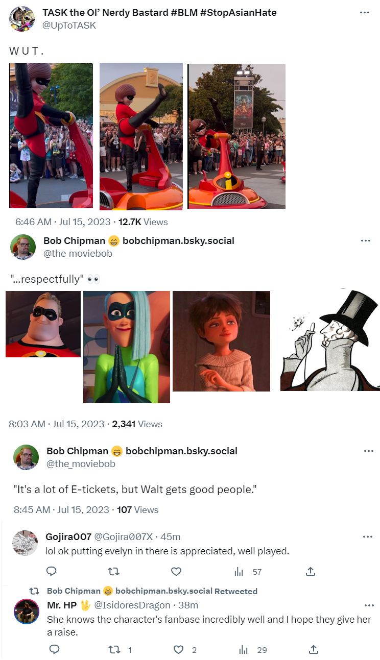Like Gojira007's comment
The width and height of the screenshot is (380, 660).
coord(176,571)
